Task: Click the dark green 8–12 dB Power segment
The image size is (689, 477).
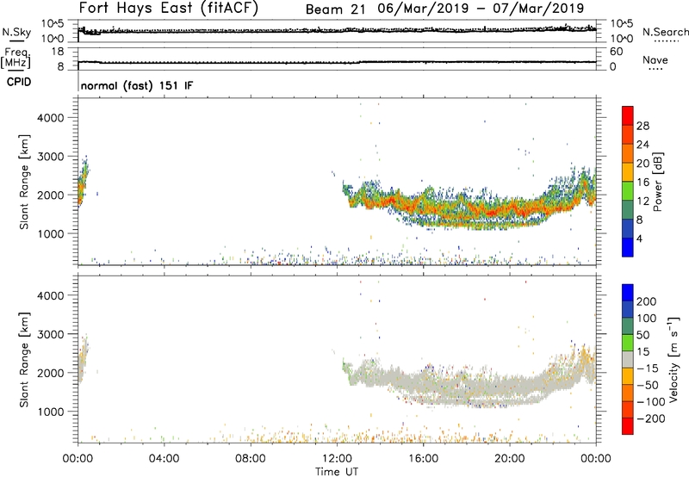Action: (x=628, y=209)
